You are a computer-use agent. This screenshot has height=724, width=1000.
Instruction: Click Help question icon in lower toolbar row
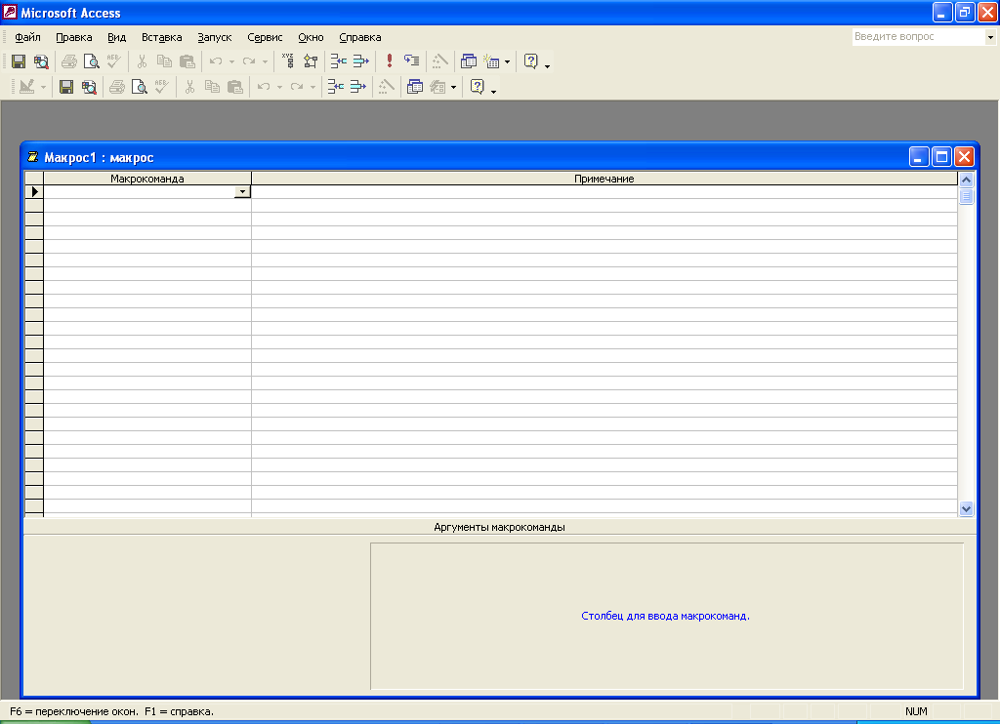pyautogui.click(x=477, y=87)
